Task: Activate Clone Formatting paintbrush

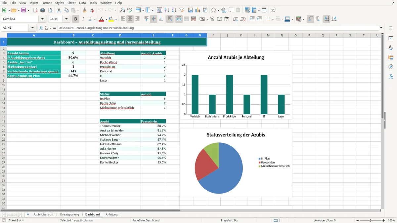Action: 85,10
